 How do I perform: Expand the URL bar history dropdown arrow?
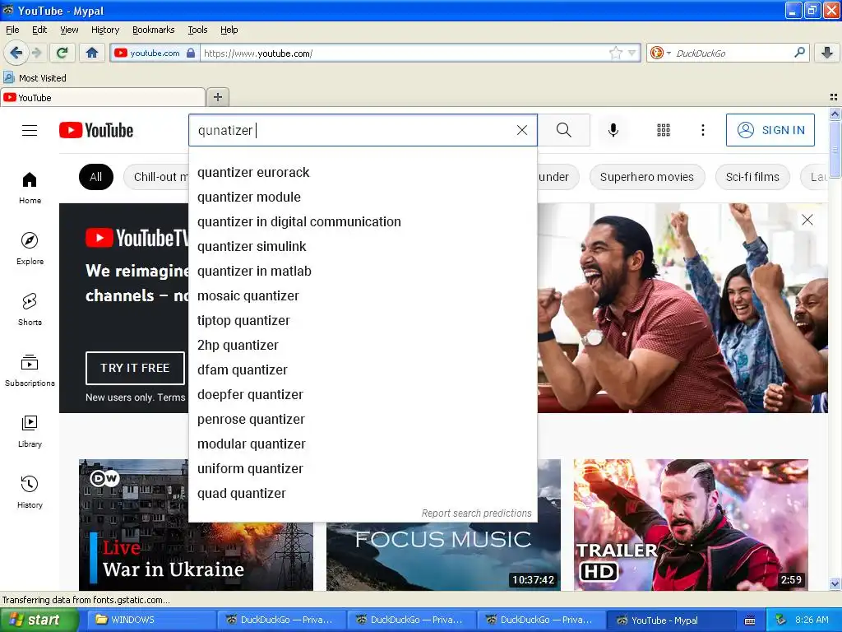[x=632, y=53]
